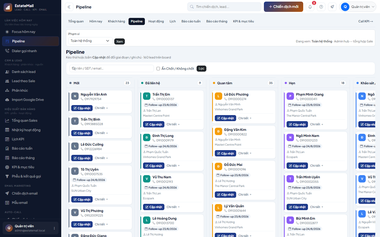Switch to Hôm nay tab
The width and height of the screenshot is (380, 237).
96,21
